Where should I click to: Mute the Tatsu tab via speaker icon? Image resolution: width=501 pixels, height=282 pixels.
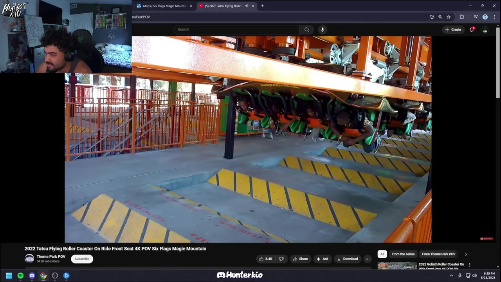(x=247, y=6)
